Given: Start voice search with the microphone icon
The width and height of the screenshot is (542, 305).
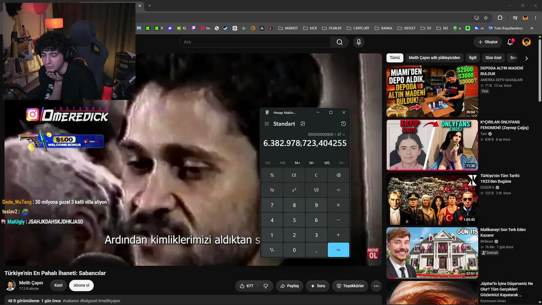Looking at the screenshot, I should coord(359,42).
